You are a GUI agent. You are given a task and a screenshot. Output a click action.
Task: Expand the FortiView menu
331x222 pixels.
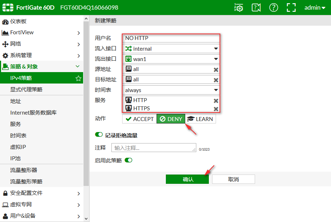42,32
